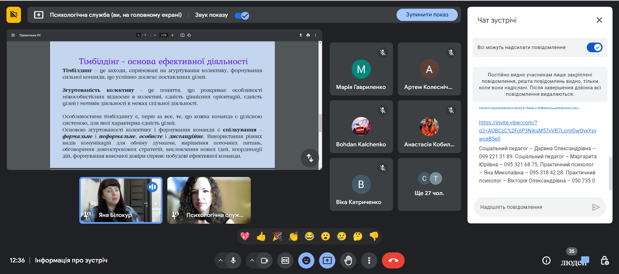Viewport: 619px width, 274px height.
Task: Stop presenting with Зупинити показ button
Action: pos(427,15)
